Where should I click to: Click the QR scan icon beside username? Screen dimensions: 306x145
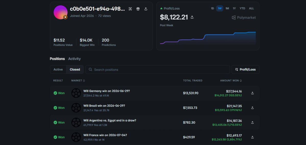[130, 9]
